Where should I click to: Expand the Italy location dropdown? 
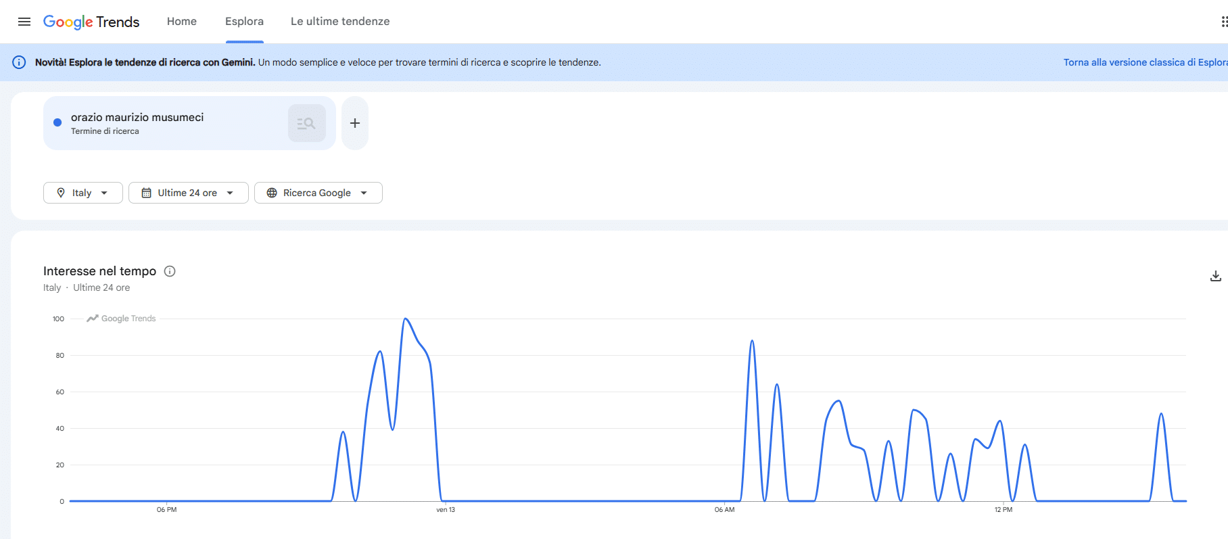click(82, 193)
